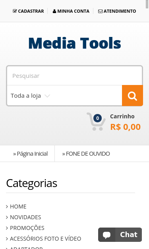Expand the HOME category chevron
Viewport: 149px width, 249px height.
7,207
